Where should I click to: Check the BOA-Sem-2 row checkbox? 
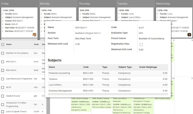(3, 70)
